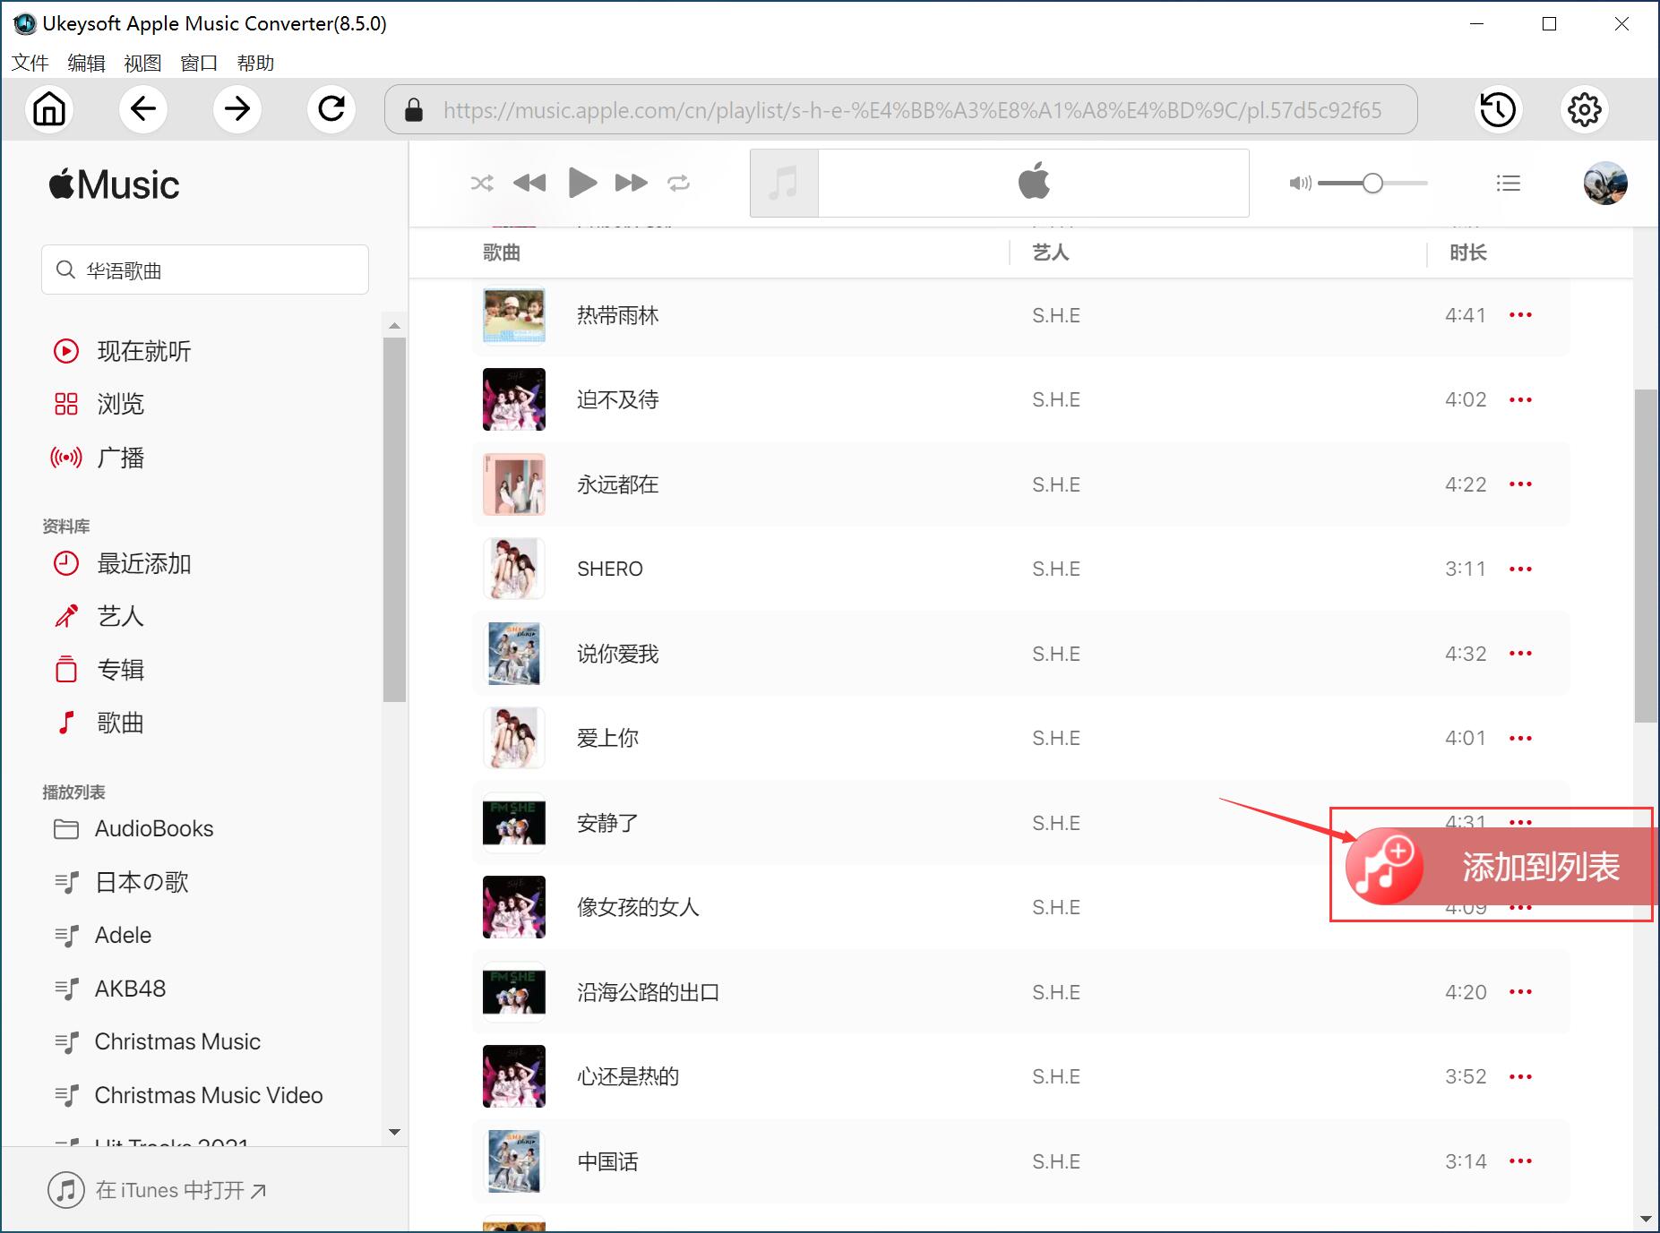
Task: Toggle repeat playback mode
Action: click(679, 183)
